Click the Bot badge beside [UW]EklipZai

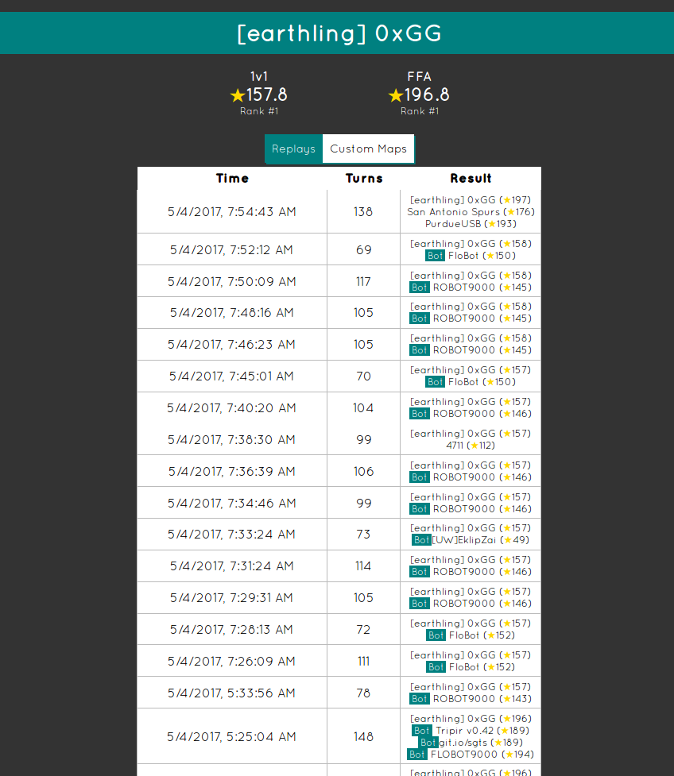[x=421, y=540]
